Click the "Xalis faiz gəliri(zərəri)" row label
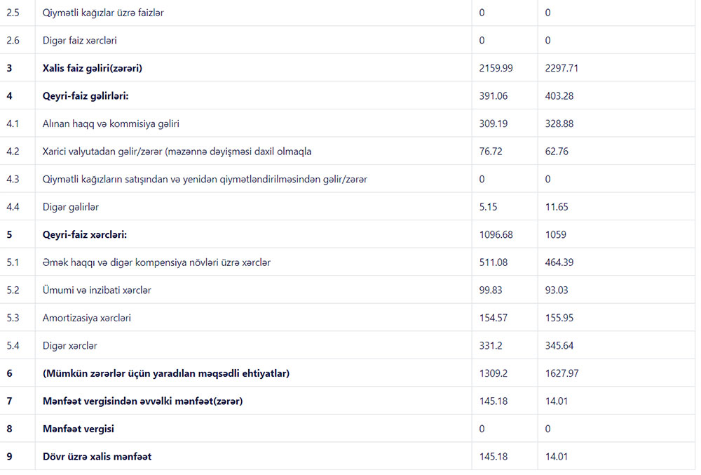This screenshot has width=701, height=475. [x=97, y=68]
